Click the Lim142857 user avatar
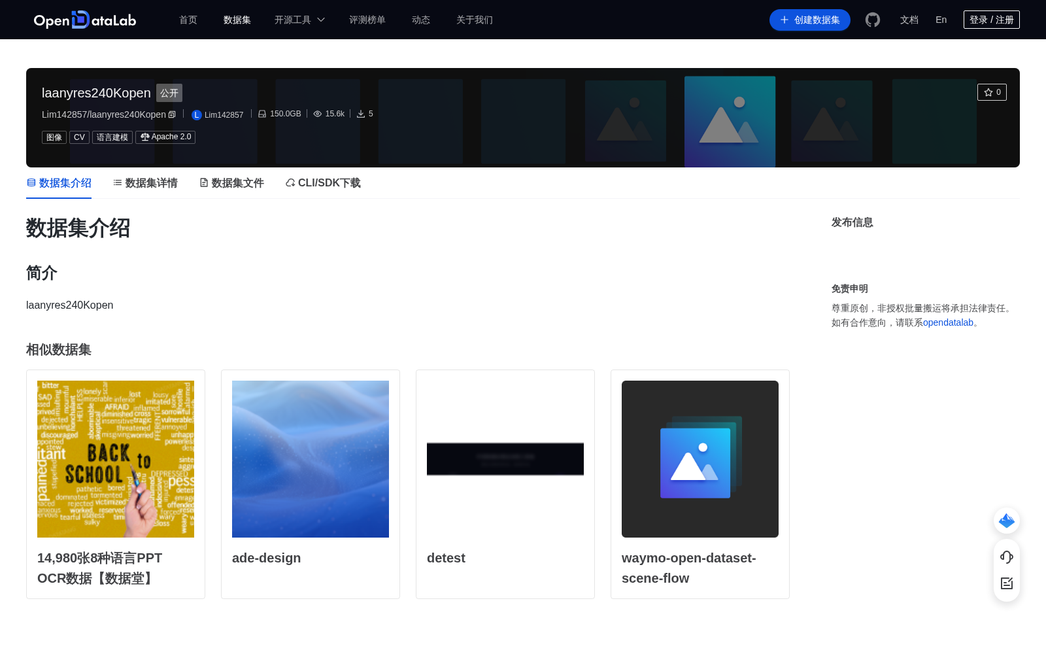This screenshot has height=654, width=1046. (196, 115)
